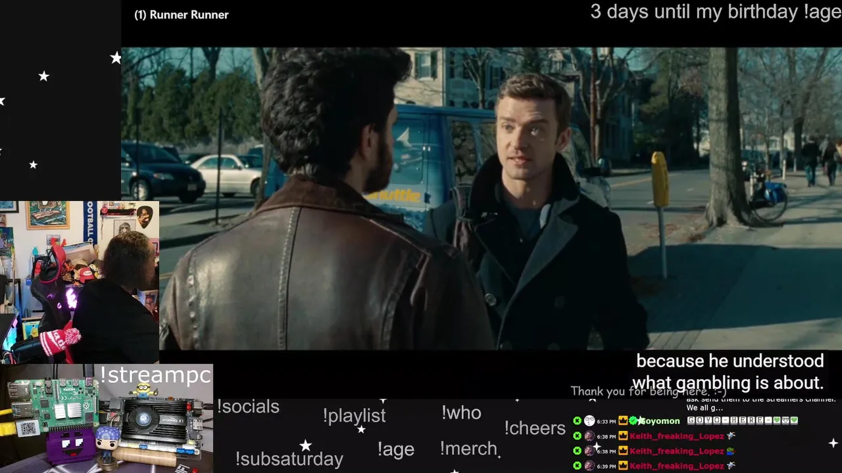The image size is (842, 473).
Task: Click the crown badge on the 6:39 PM row
Action: (x=623, y=465)
